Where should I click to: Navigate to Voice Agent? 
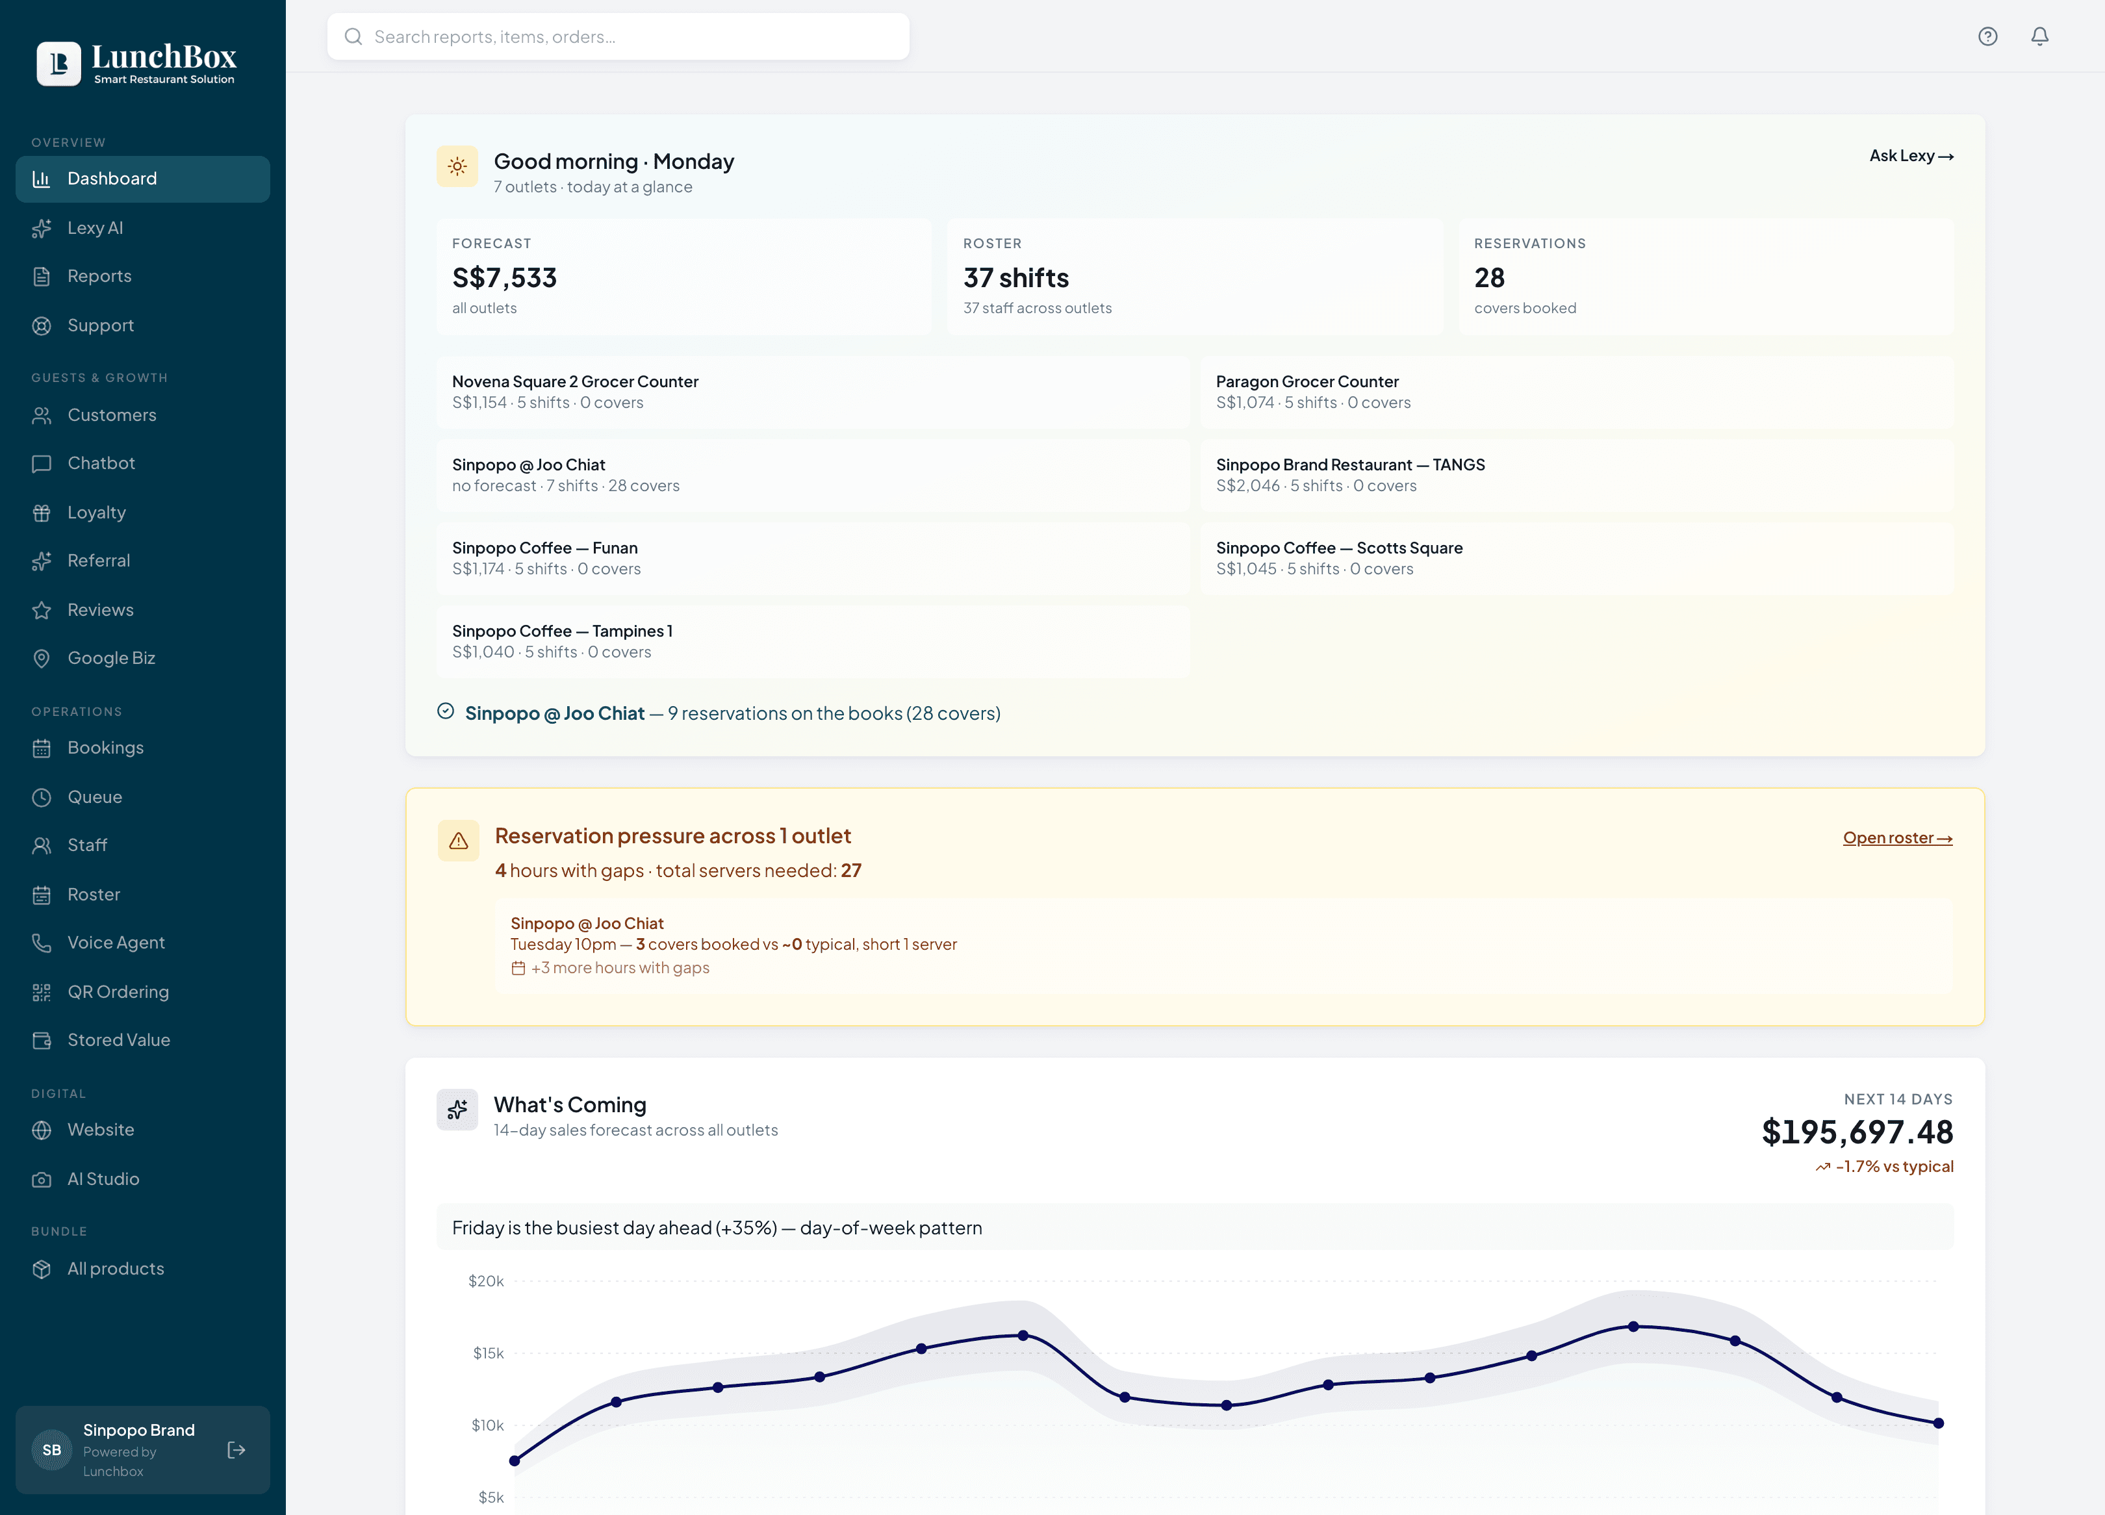tap(143, 942)
